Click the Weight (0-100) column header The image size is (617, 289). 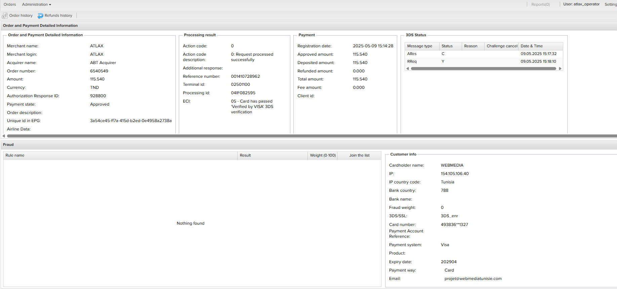tap(323, 156)
